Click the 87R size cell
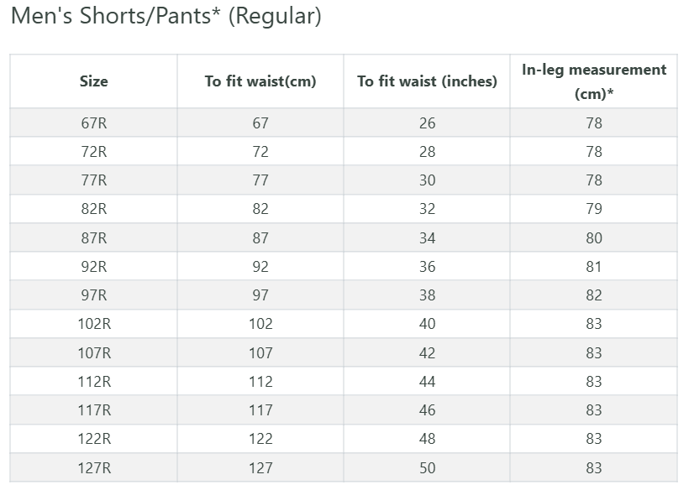This screenshot has width=694, height=485. 94,238
